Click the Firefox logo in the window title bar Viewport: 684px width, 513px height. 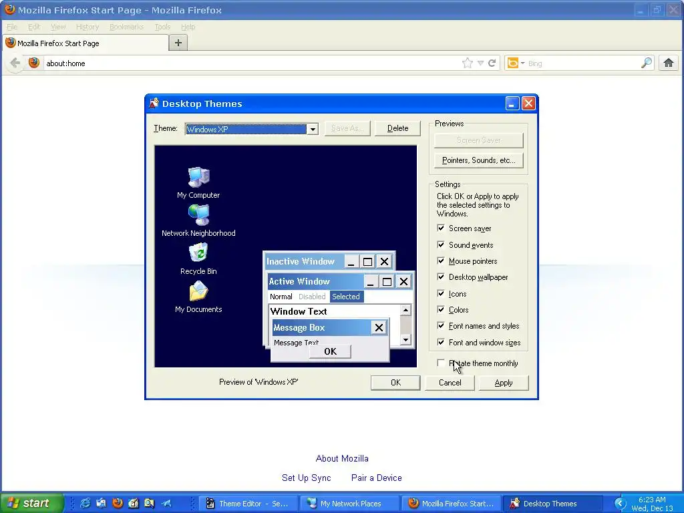[x=9, y=9]
